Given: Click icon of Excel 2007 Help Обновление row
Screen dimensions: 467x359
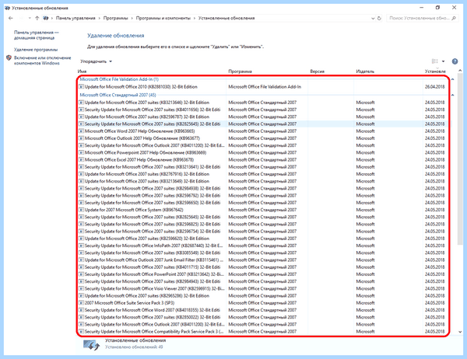Looking at the screenshot, I should [x=81, y=160].
